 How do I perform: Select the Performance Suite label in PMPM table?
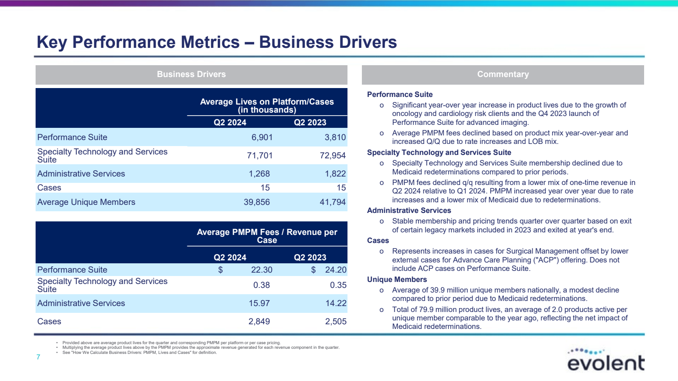[x=72, y=270]
